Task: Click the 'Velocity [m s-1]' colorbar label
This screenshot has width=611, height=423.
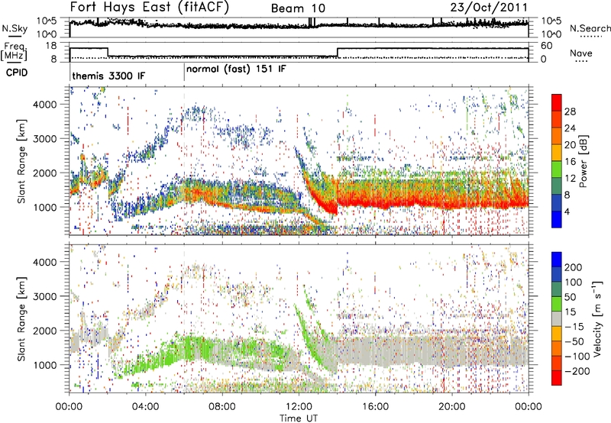Action: (597, 319)
